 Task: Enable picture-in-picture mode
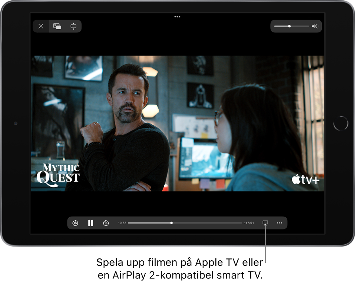coord(57,26)
